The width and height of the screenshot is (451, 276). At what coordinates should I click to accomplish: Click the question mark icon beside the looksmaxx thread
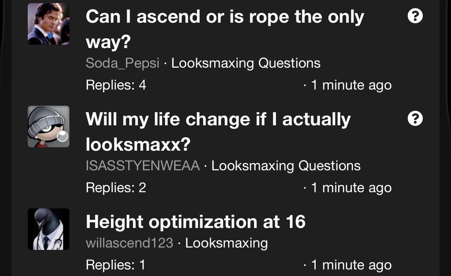pos(415,119)
